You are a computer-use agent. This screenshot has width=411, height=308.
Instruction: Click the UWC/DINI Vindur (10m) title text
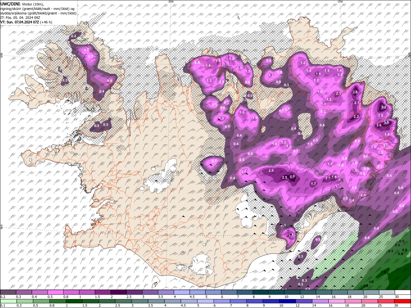pyautogui.click(x=22, y=4)
